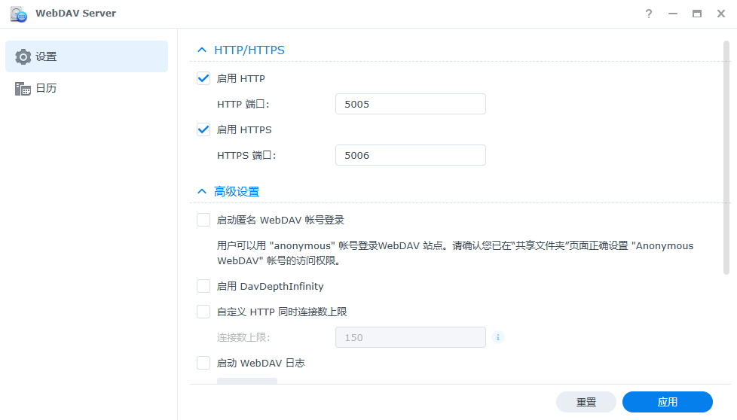Open the help question mark icon

[x=648, y=14]
